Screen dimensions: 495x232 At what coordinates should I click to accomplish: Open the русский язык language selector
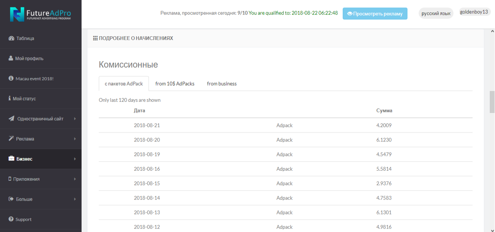tap(436, 13)
